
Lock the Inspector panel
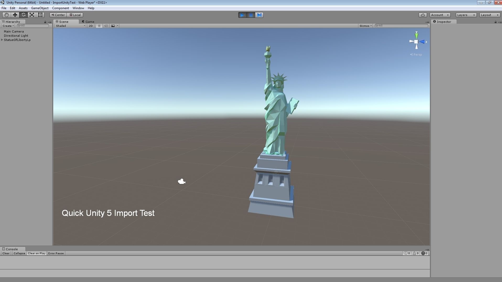495,22
